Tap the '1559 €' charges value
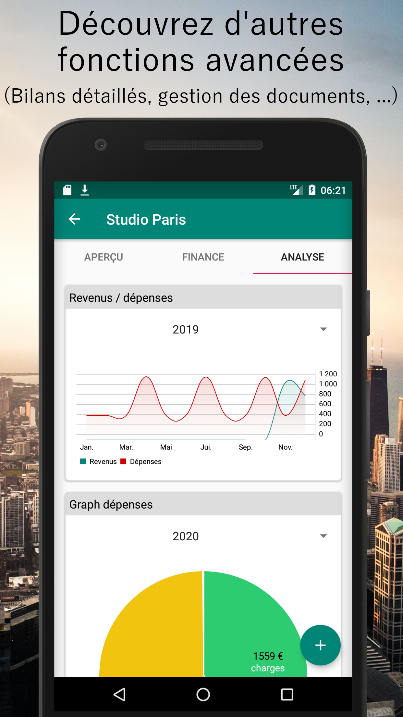 268,656
